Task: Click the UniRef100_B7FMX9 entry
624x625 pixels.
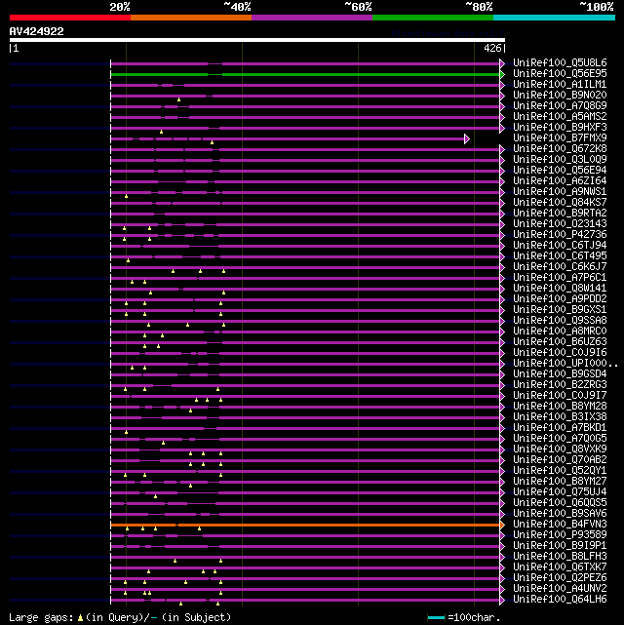Action: tap(560, 137)
